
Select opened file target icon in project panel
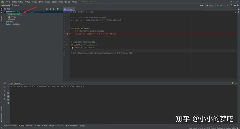coord(47,9)
